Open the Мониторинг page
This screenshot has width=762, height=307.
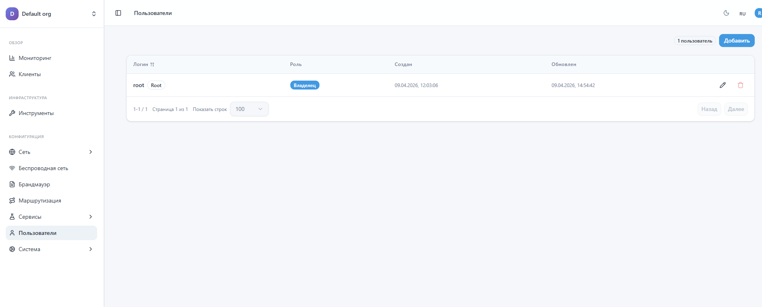(35, 58)
